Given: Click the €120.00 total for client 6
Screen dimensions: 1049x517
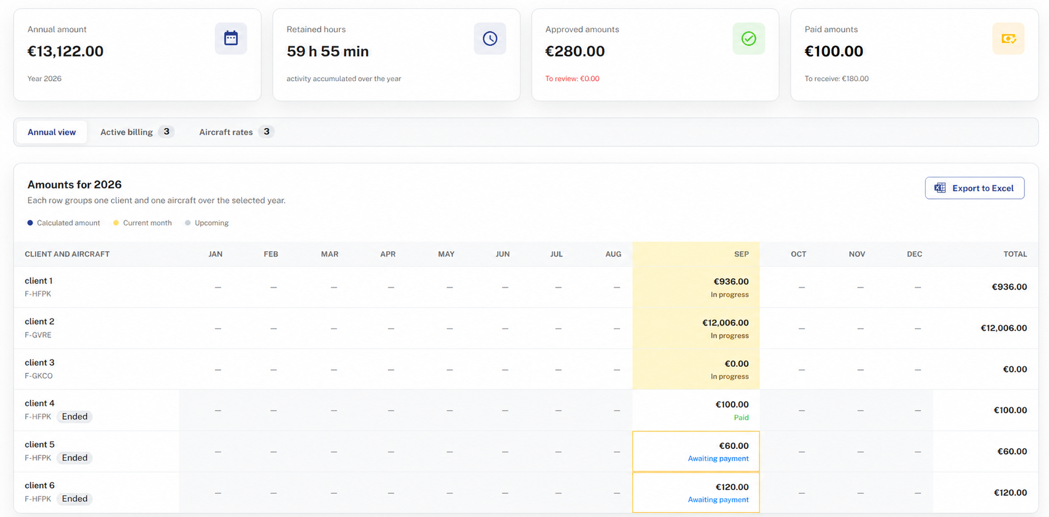Looking at the screenshot, I should [x=1010, y=493].
